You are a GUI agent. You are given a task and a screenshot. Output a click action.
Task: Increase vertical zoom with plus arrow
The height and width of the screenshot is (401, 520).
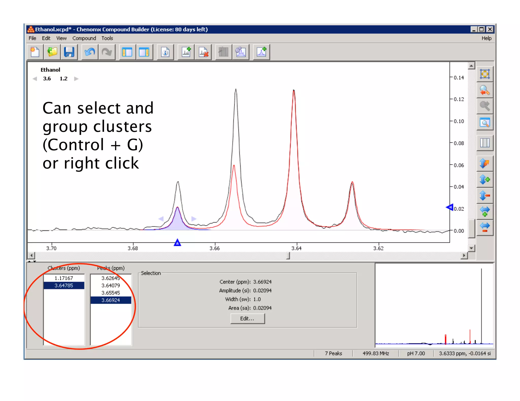[x=485, y=180]
